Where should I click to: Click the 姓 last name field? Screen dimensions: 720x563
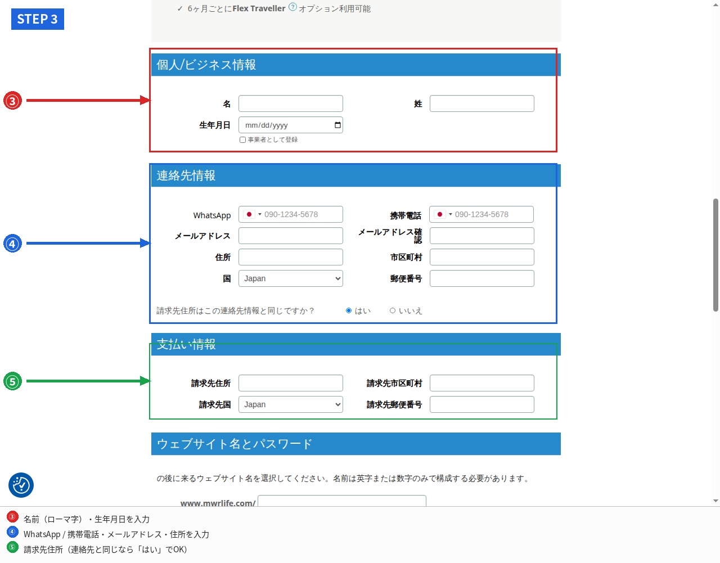pos(482,103)
